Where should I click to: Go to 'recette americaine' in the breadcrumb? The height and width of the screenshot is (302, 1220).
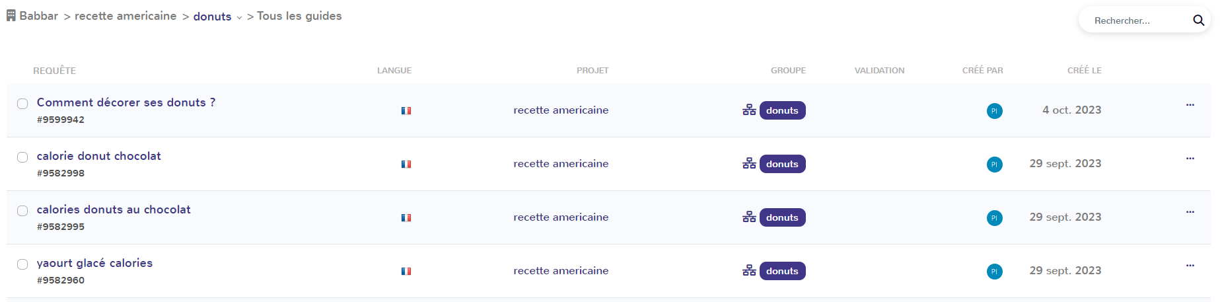pyautogui.click(x=126, y=16)
